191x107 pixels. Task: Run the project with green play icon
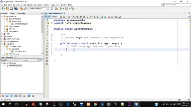[61, 9]
